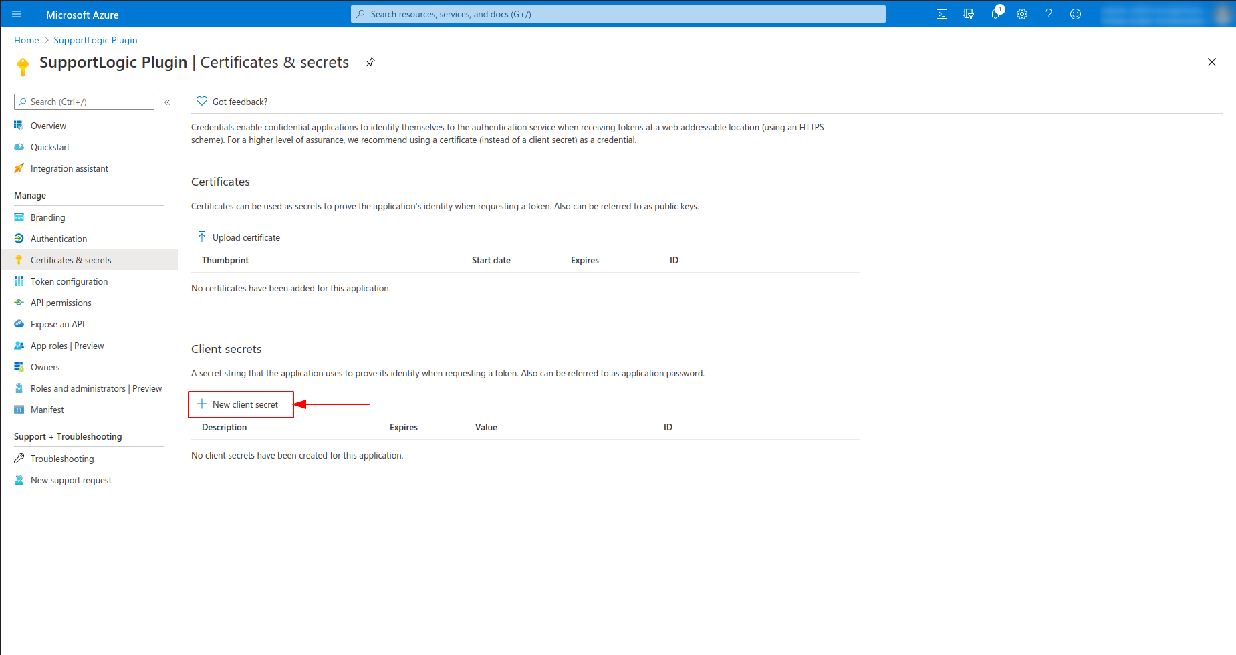Click the Overview grid icon
The image size is (1236, 655).
pyautogui.click(x=19, y=125)
